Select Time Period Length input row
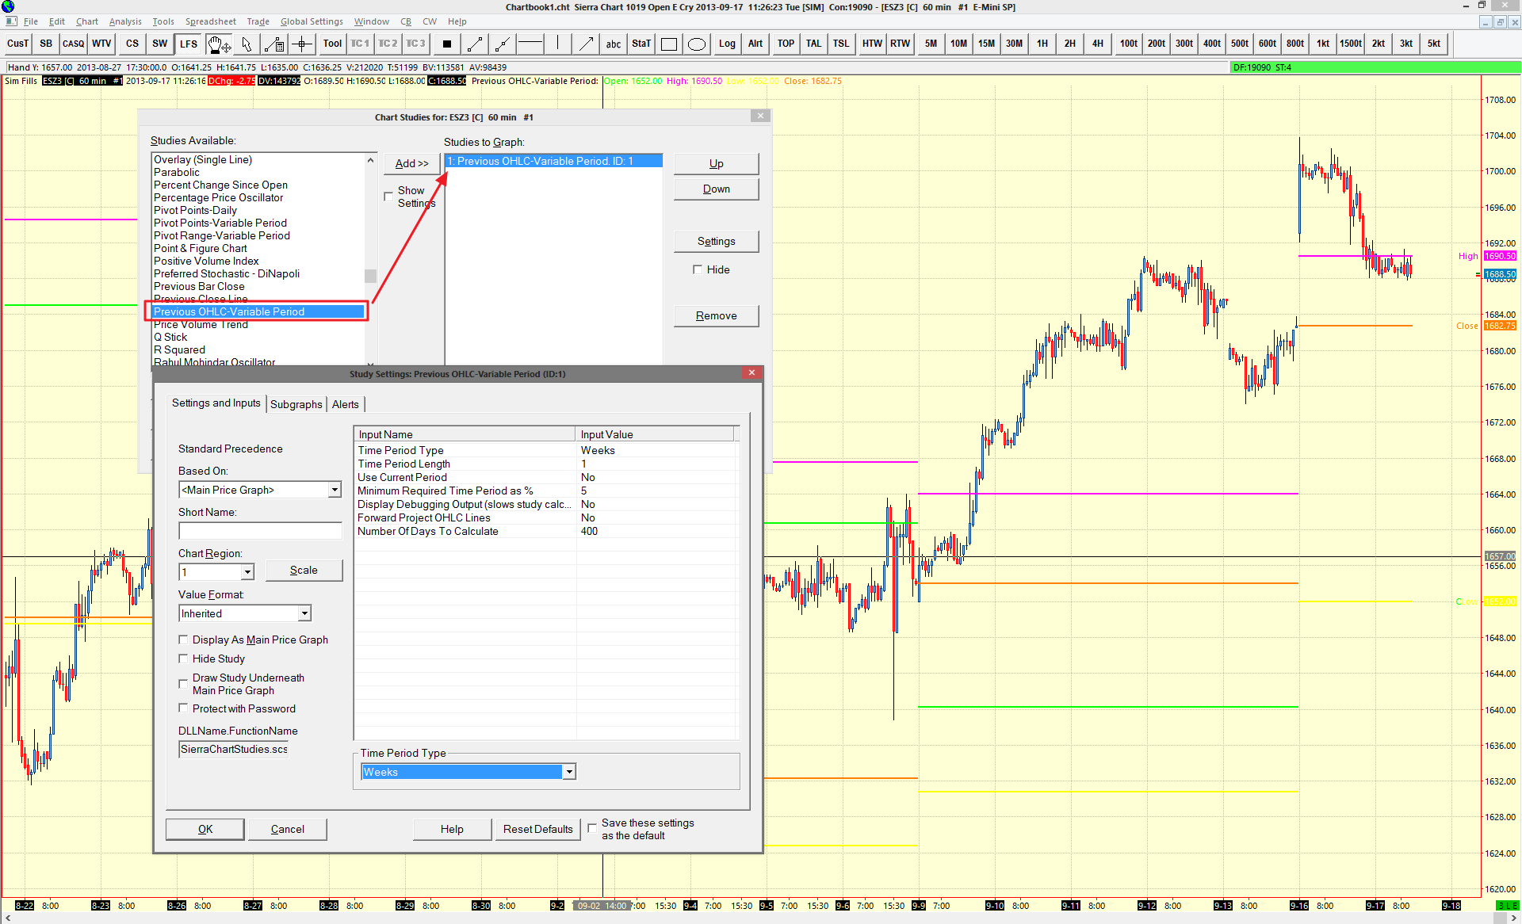 [x=546, y=464]
